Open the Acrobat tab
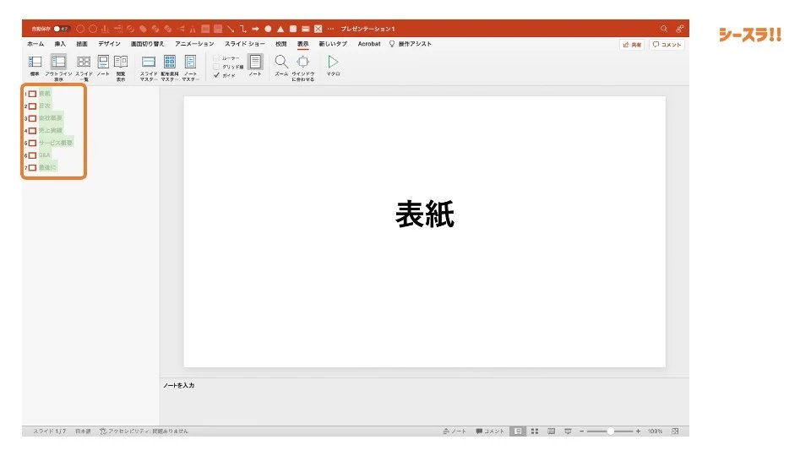 [369, 44]
